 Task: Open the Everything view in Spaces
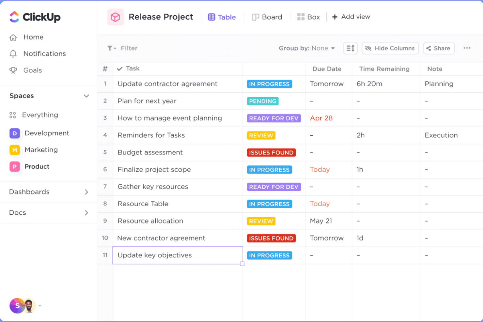[x=40, y=115]
